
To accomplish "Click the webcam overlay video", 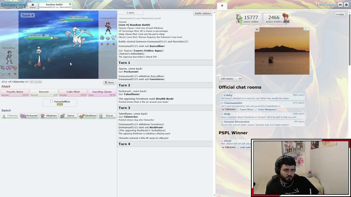I will [x=301, y=168].
